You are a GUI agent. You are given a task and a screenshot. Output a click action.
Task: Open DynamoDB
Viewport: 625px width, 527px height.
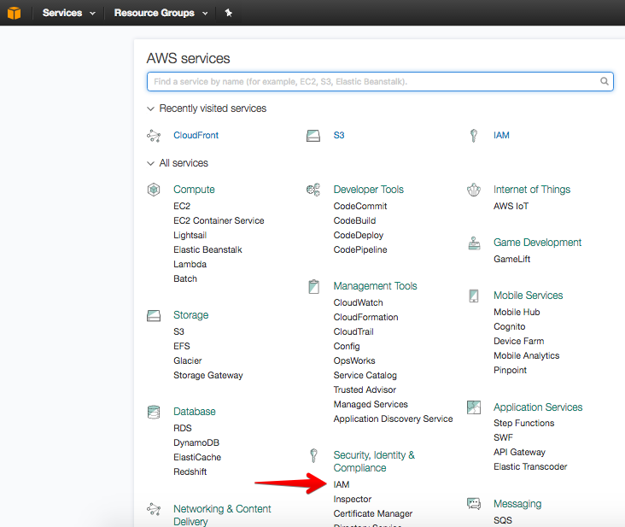click(x=196, y=442)
